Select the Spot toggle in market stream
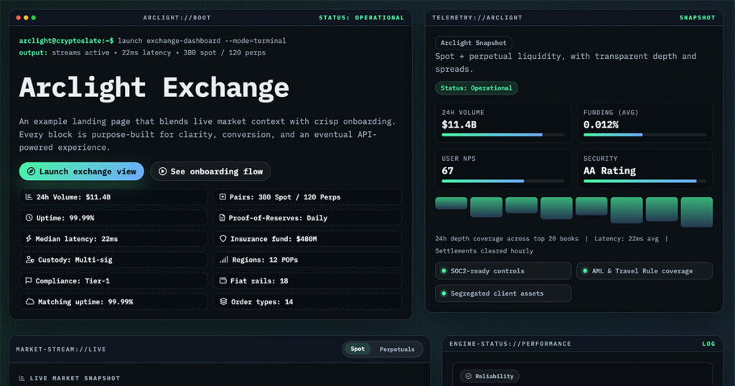The width and height of the screenshot is (735, 386). point(357,349)
